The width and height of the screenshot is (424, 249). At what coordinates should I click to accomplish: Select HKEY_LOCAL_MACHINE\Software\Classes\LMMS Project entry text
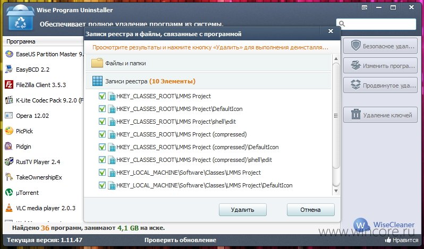pos(189,173)
